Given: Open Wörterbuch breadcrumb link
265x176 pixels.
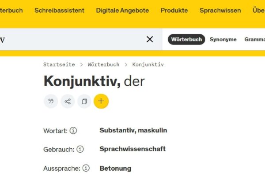Looking at the screenshot, I should (x=103, y=64).
